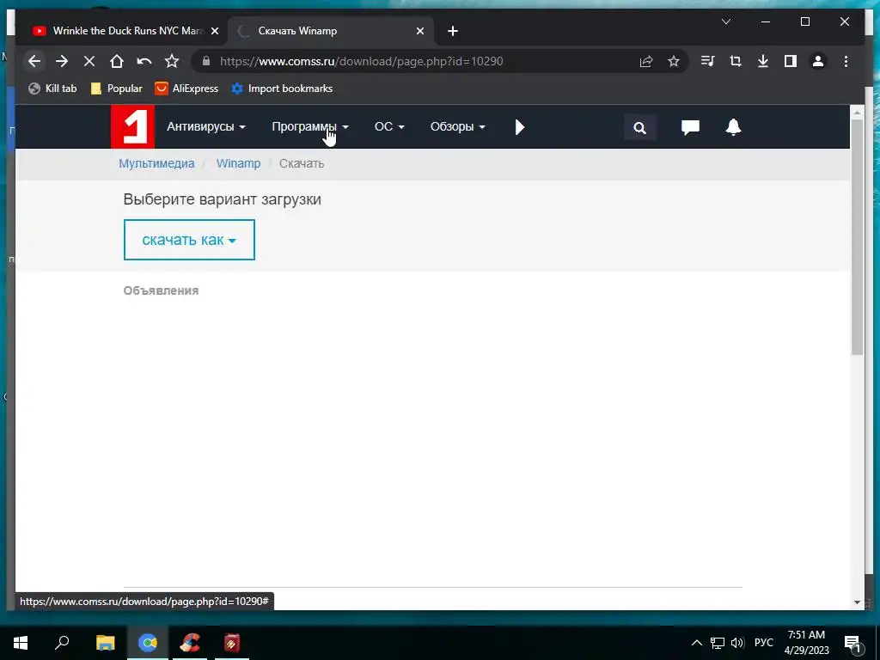Toggle the browser side panel

tap(791, 61)
